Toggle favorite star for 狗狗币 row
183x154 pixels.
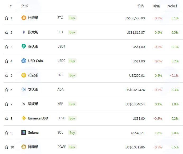(x=7, y=147)
